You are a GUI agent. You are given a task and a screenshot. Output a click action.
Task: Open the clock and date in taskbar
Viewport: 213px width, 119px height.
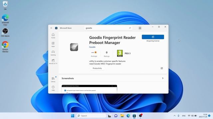tap(203, 116)
